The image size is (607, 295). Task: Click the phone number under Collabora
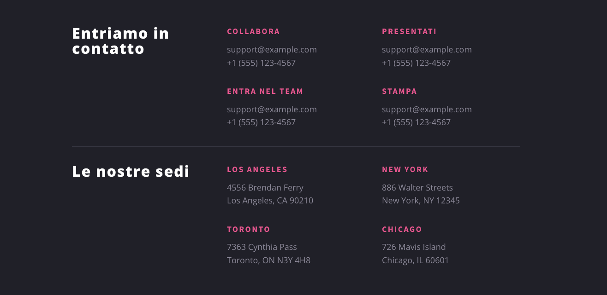[261, 63]
